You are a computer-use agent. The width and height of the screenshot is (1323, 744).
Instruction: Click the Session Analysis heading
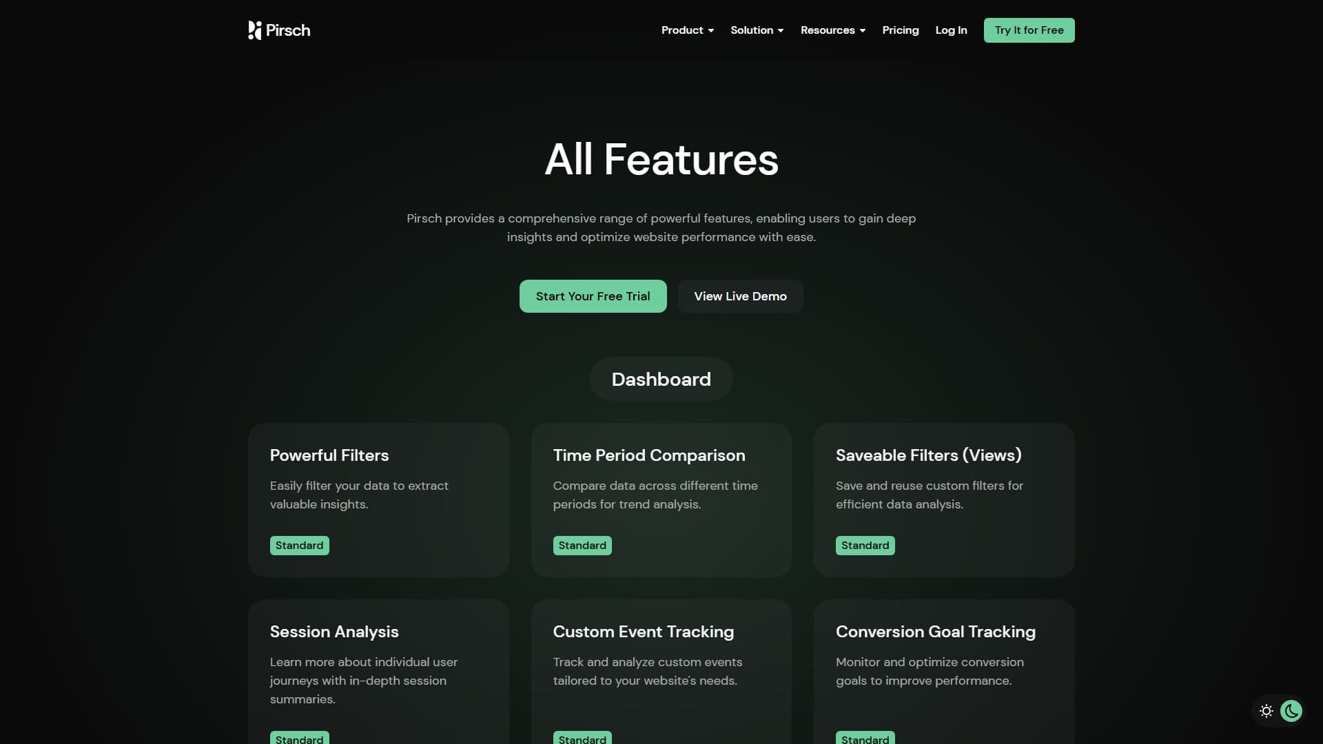[334, 632]
